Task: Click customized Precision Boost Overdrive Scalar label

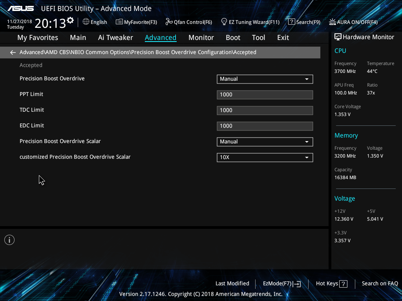Action: 75,157
